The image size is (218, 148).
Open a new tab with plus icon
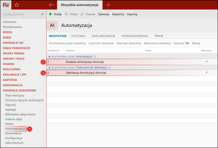[x=108, y=5]
